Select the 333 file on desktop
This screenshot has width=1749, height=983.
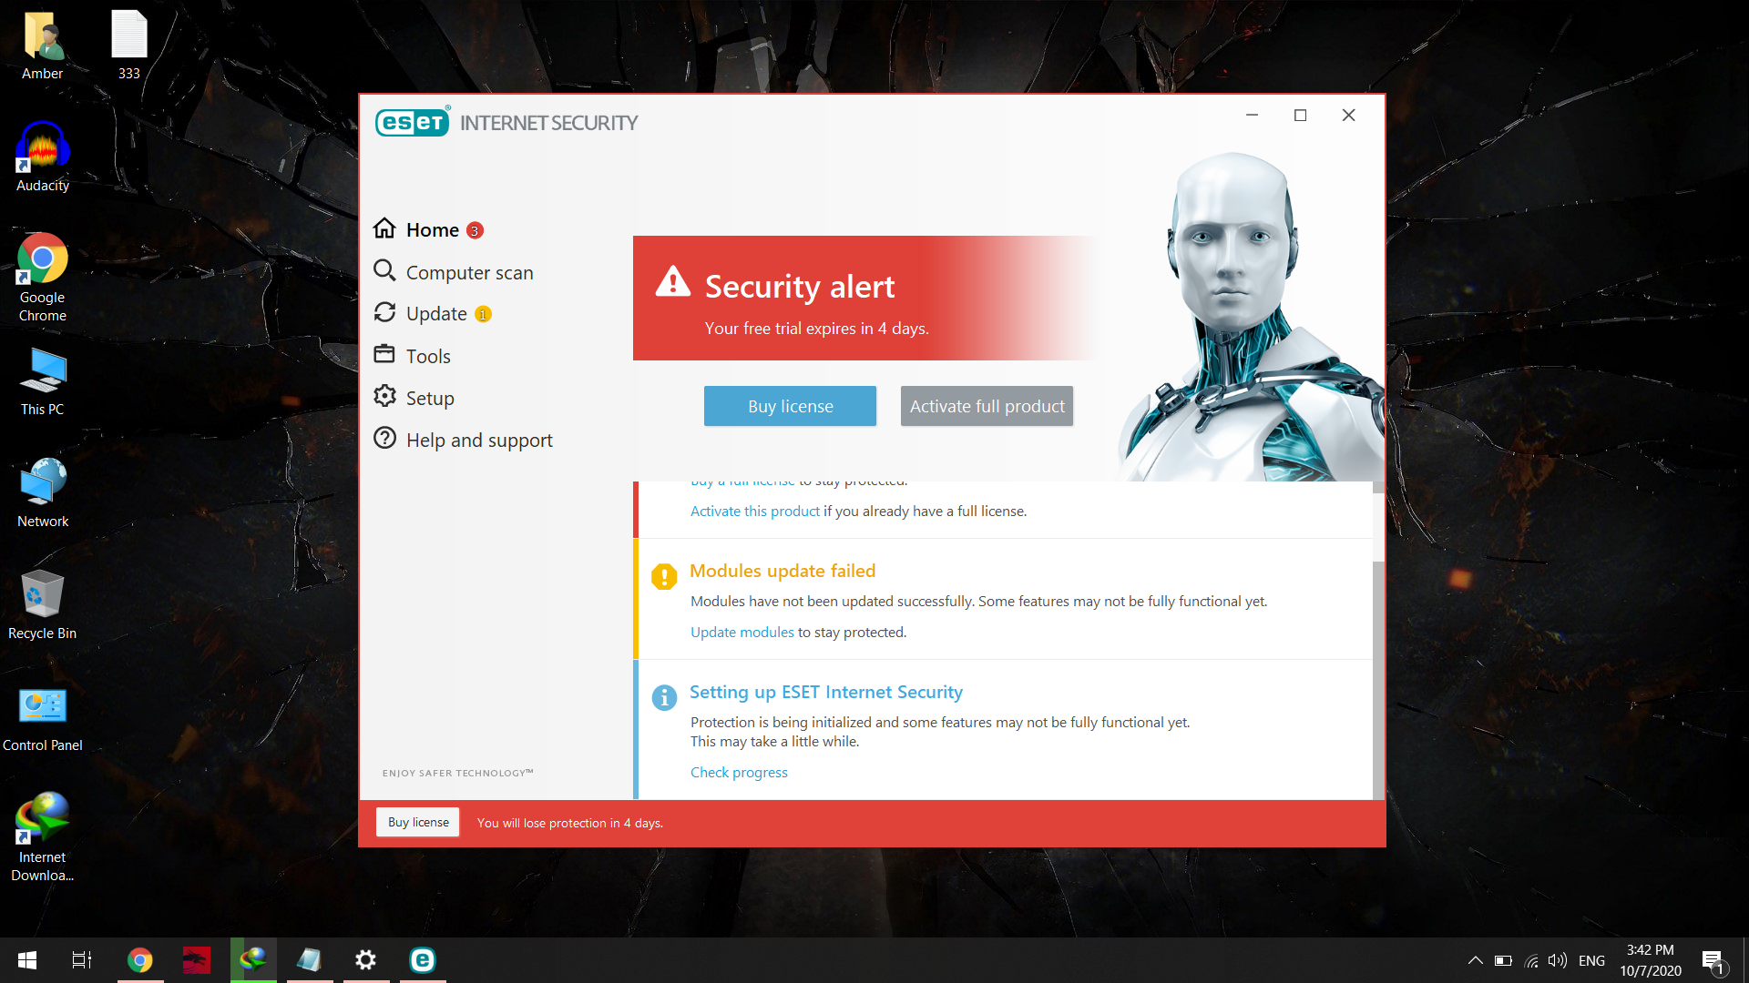coord(129,46)
